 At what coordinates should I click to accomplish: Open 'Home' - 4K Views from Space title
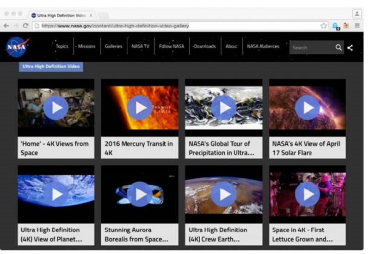54,148
